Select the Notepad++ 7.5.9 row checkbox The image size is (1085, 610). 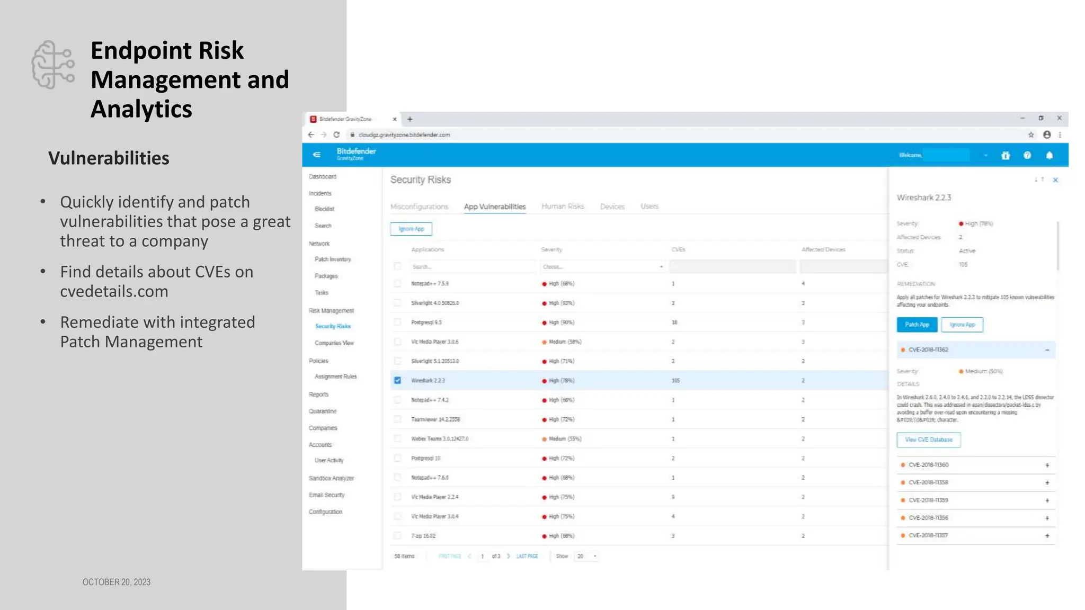pyautogui.click(x=397, y=284)
